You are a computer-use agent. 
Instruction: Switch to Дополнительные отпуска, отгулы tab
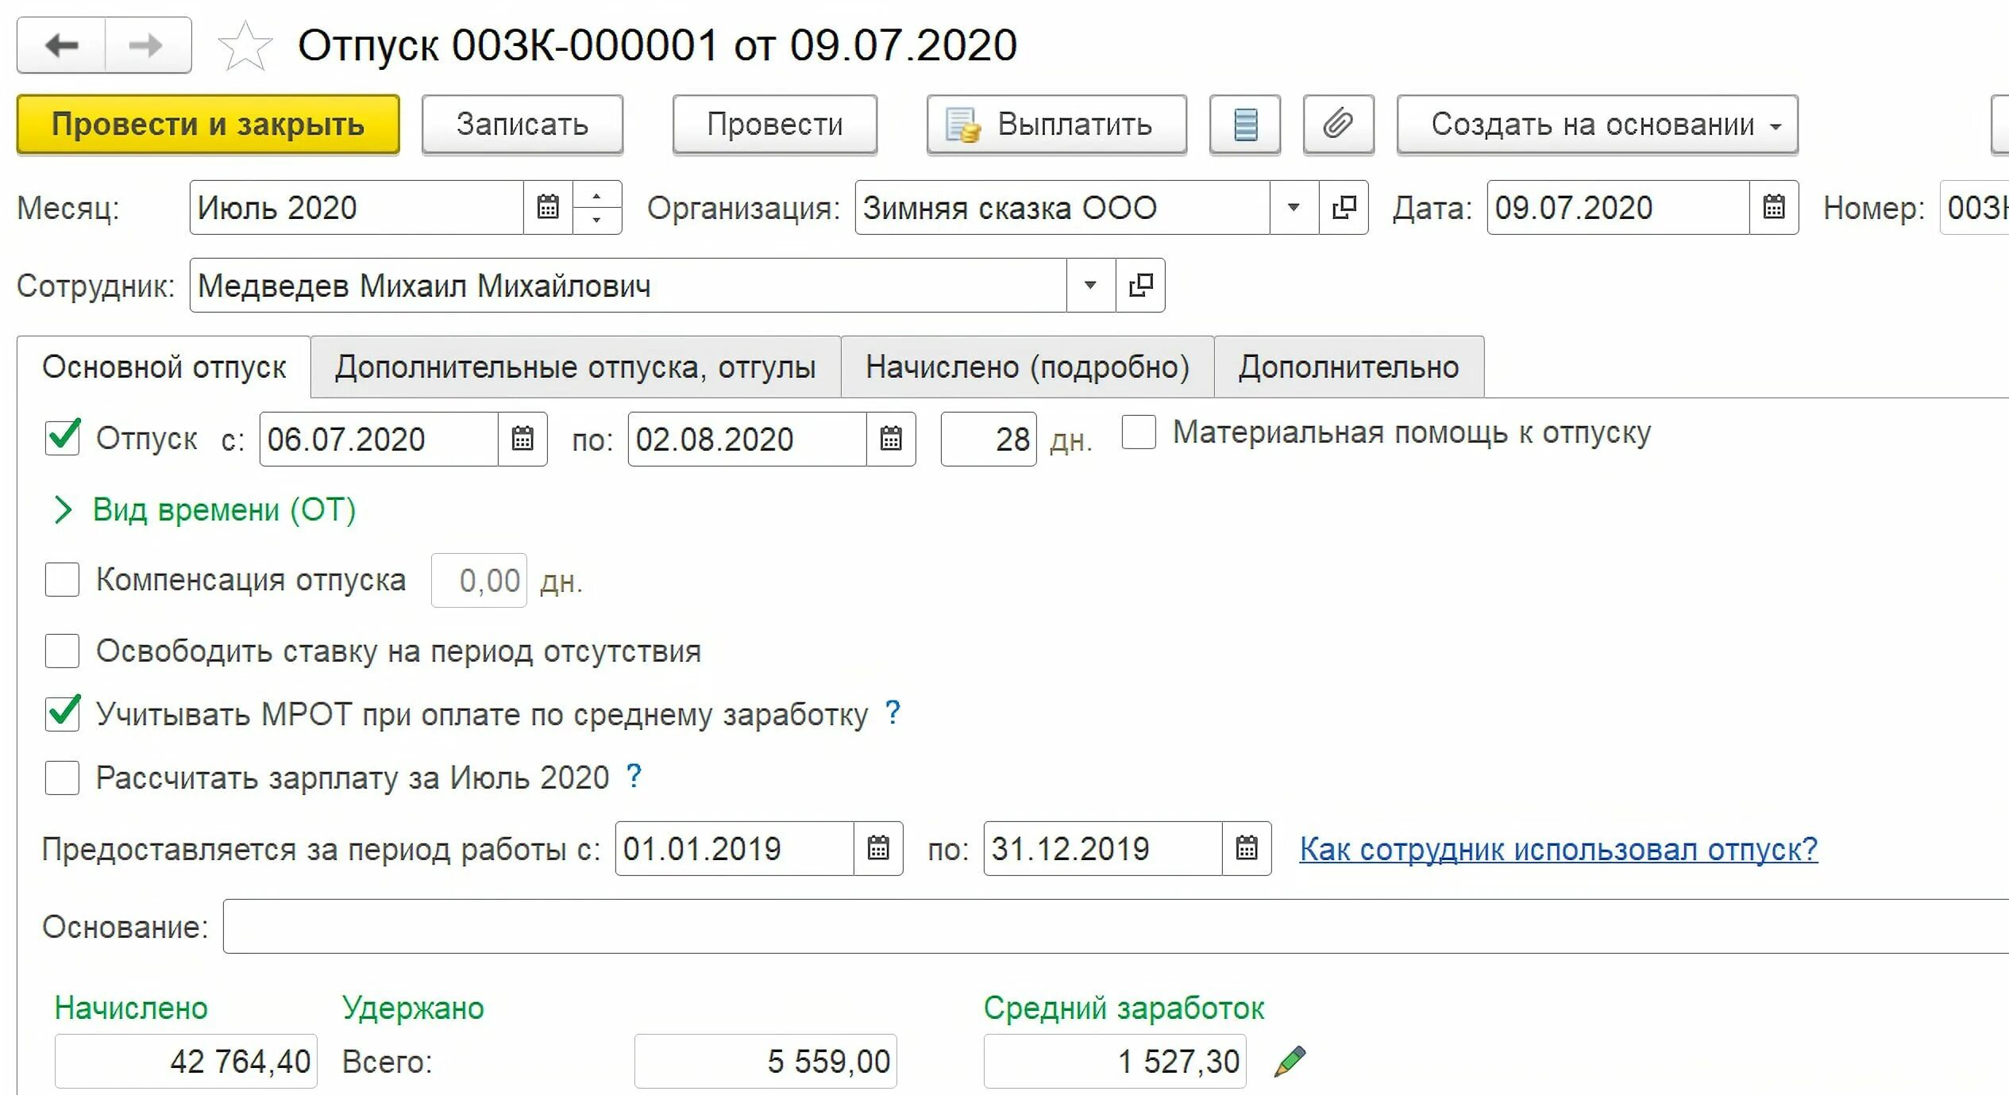tap(576, 367)
